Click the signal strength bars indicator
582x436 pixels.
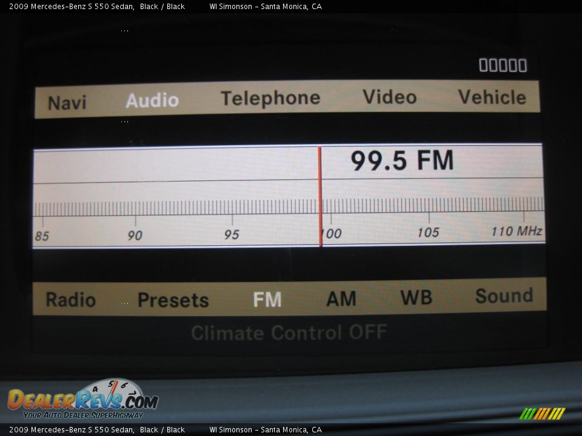(x=503, y=65)
